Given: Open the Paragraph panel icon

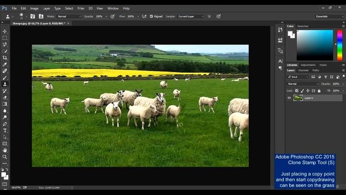Looking at the screenshot, I should (280, 68).
